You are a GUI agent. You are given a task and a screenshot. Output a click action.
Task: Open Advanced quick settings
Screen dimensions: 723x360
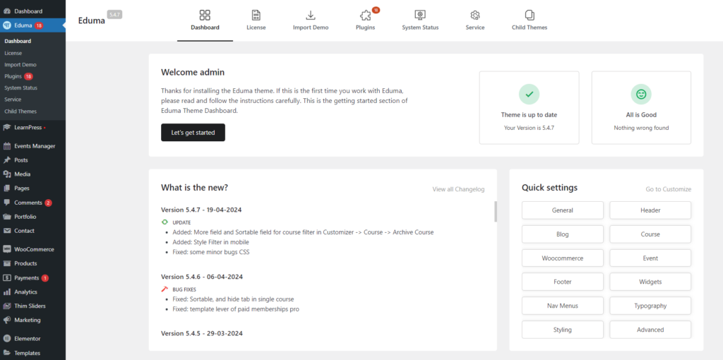point(650,330)
